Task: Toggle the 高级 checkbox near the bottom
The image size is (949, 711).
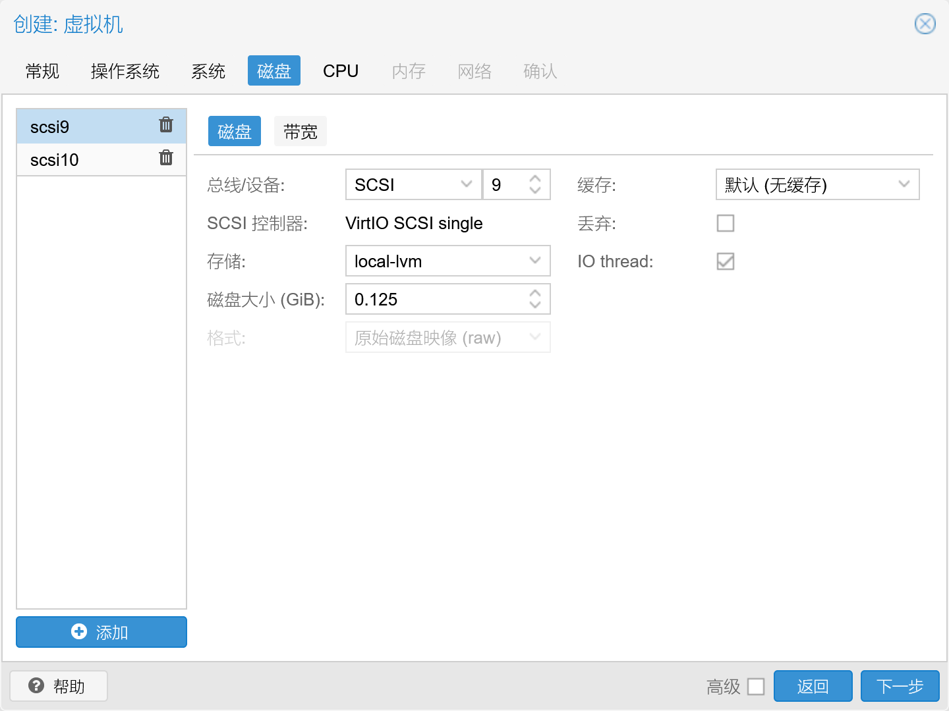Action: click(756, 686)
